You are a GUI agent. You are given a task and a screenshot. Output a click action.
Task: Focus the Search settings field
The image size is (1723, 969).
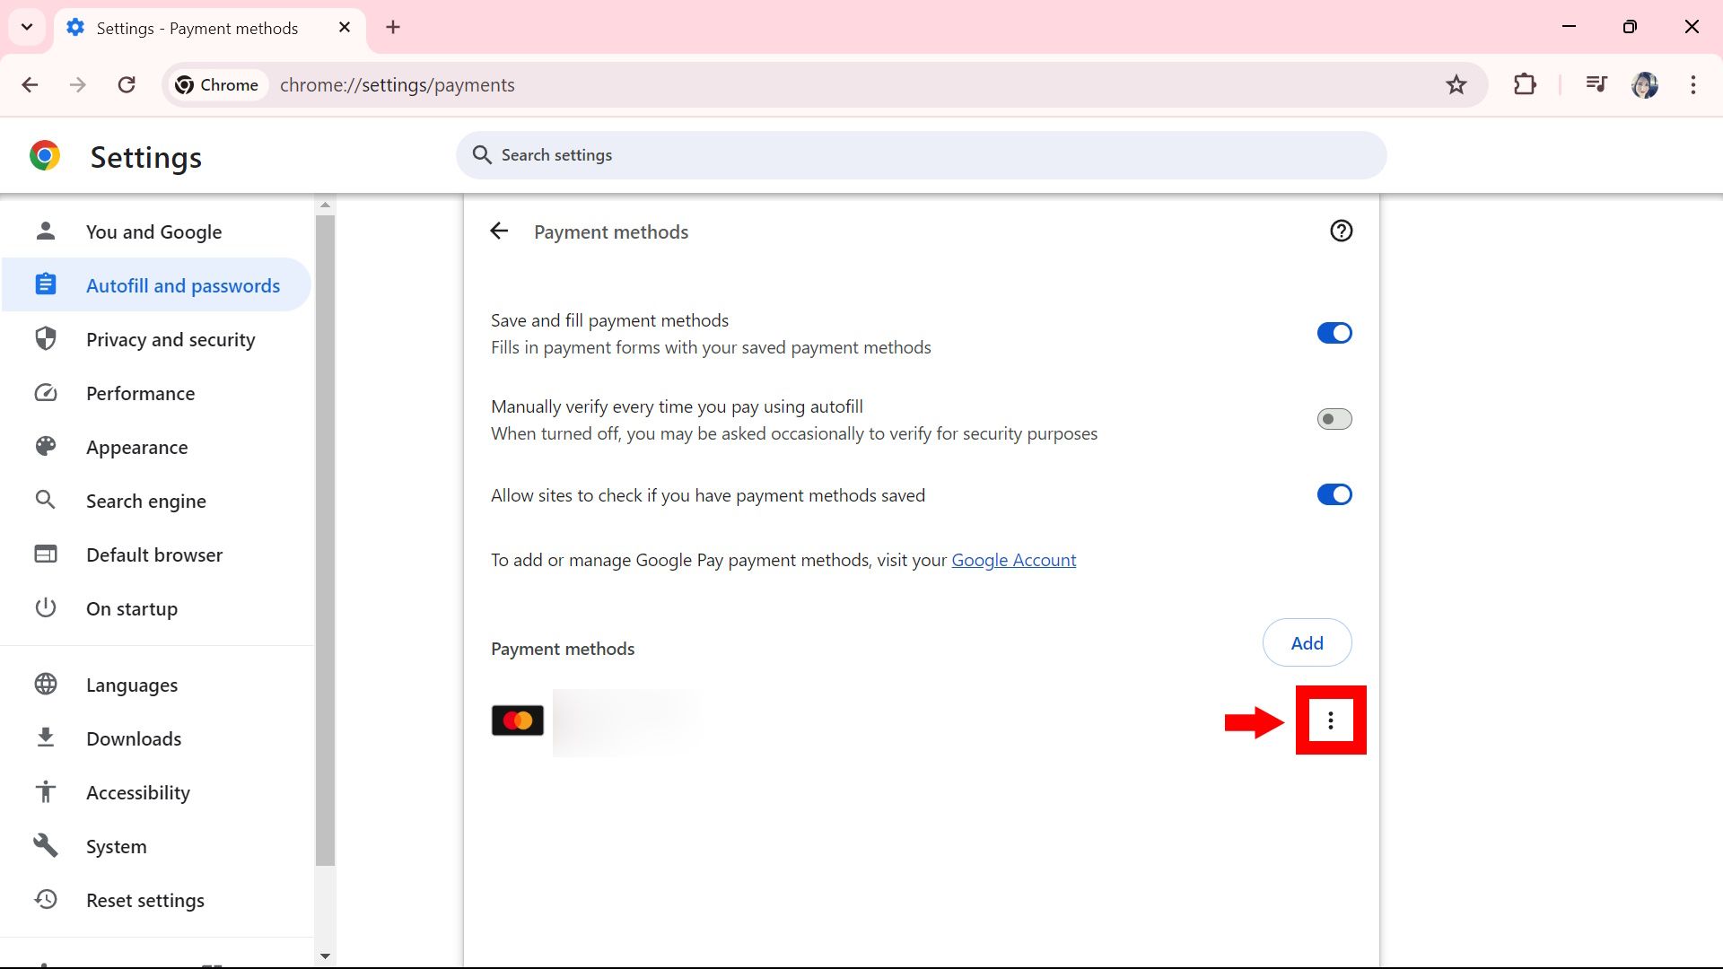click(x=921, y=155)
